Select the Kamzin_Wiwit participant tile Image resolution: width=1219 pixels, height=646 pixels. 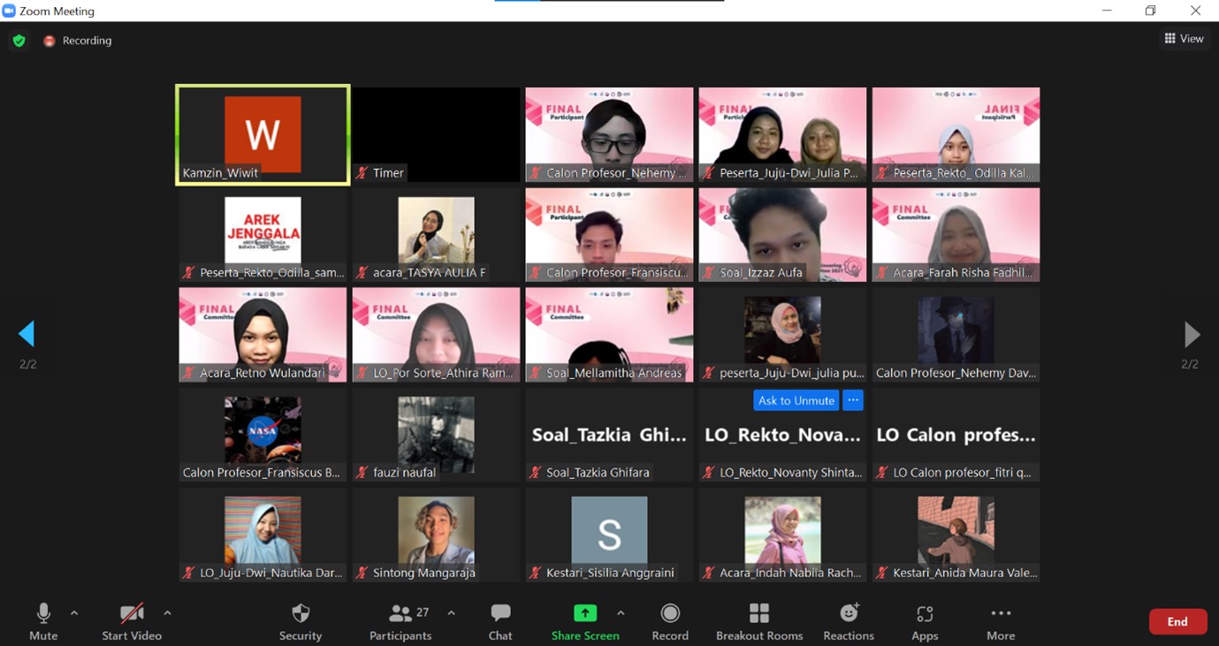tap(263, 134)
